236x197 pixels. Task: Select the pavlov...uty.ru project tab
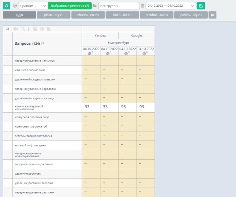pyautogui.click(x=191, y=15)
